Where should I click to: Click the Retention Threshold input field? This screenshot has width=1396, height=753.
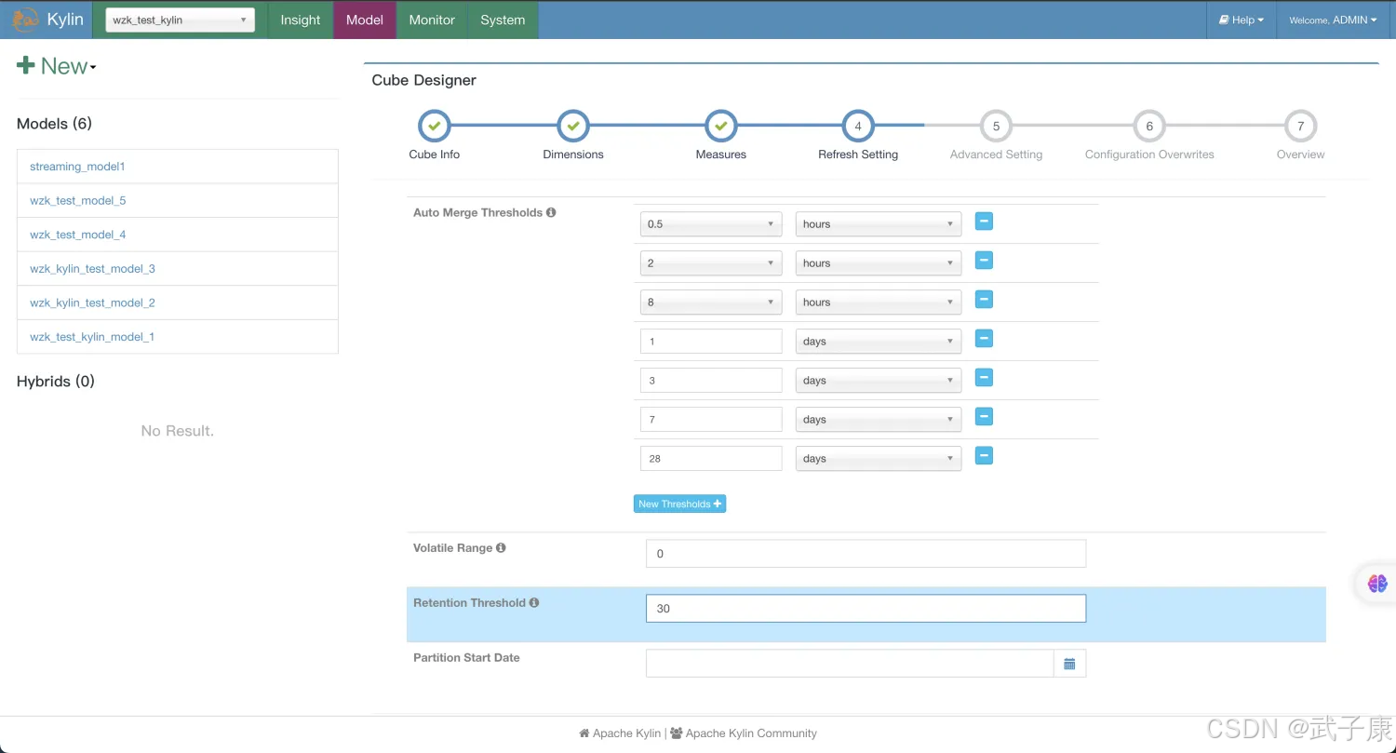coord(866,609)
